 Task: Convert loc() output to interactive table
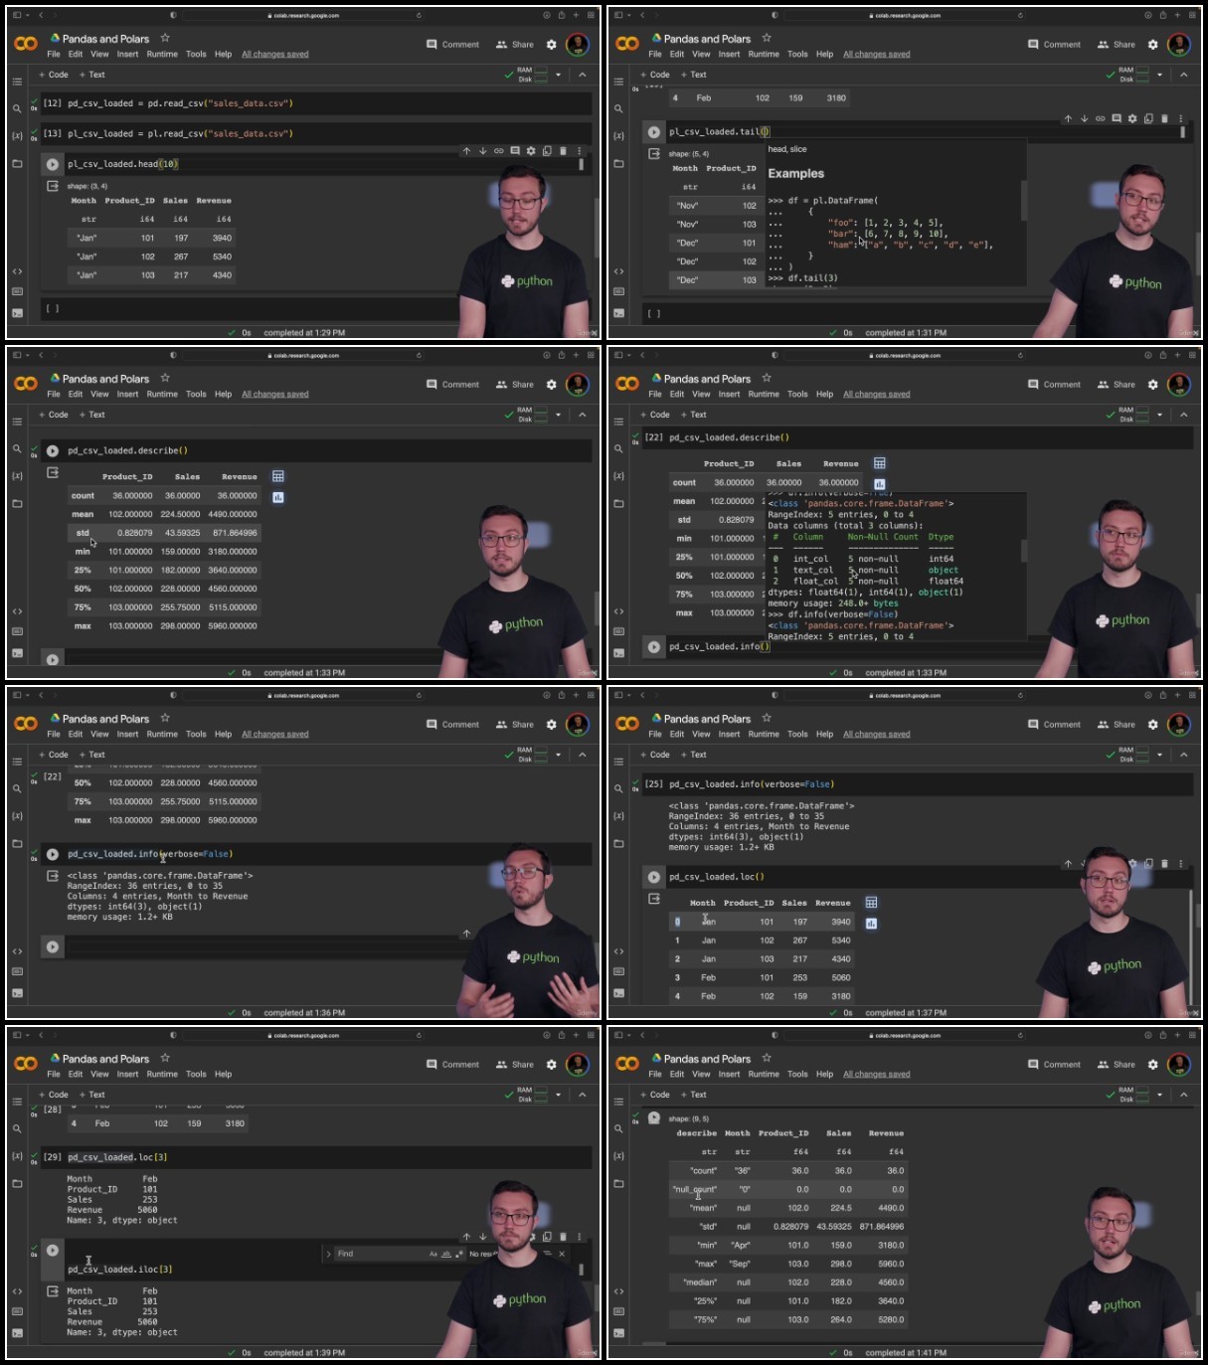click(871, 903)
